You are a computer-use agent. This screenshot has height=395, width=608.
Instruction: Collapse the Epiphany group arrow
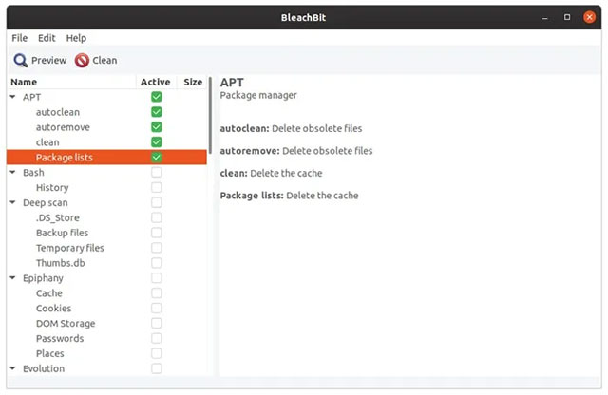(12, 278)
